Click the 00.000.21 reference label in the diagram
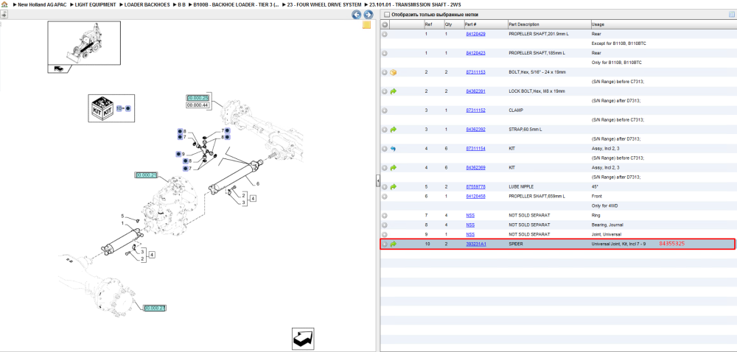 [146, 175]
